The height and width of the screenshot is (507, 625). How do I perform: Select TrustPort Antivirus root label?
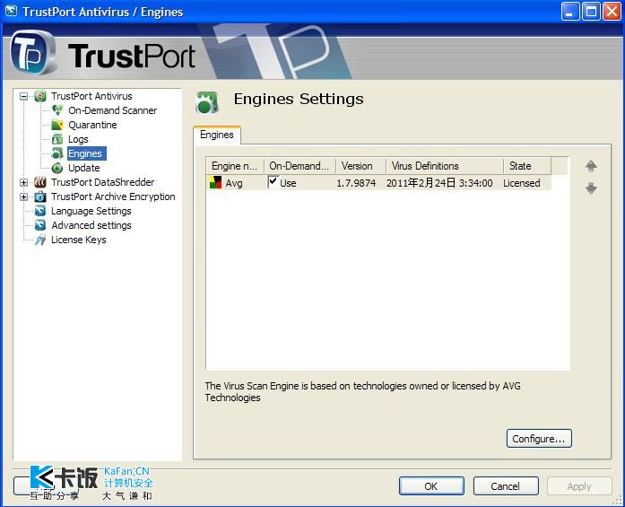pyautogui.click(x=91, y=96)
